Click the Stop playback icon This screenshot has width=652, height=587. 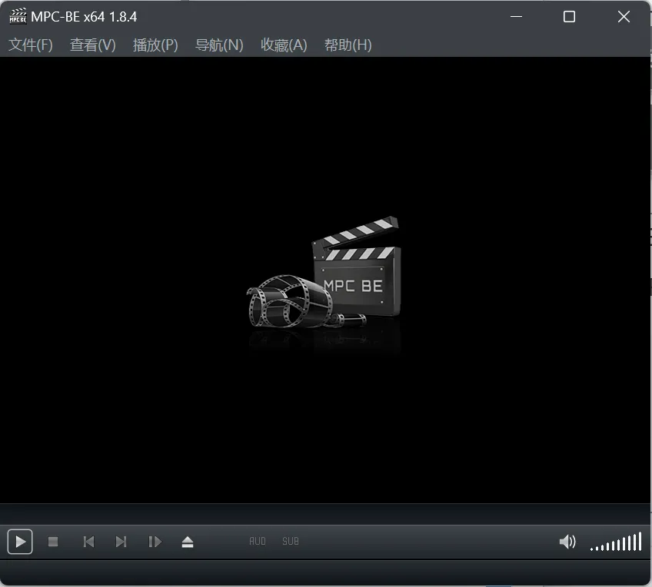pos(53,542)
